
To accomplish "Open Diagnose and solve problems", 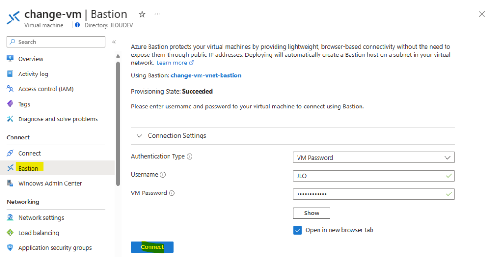I will pos(58,119).
